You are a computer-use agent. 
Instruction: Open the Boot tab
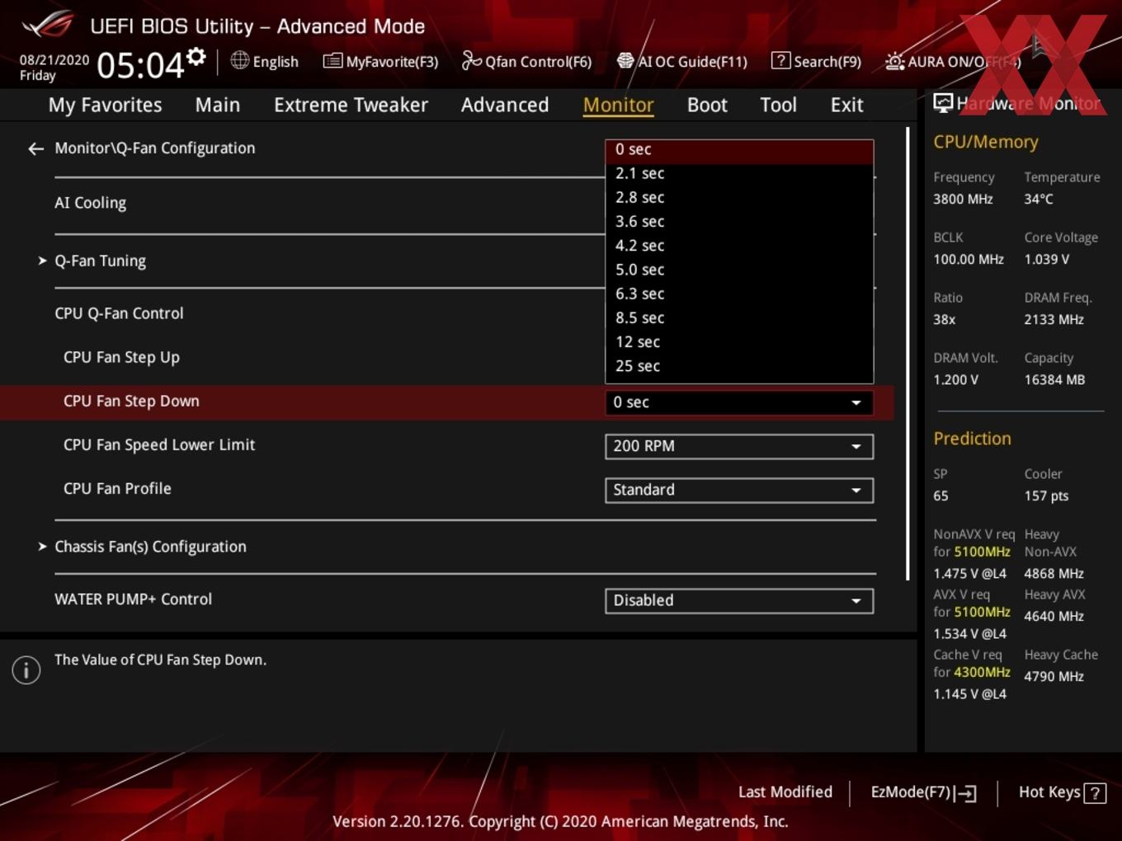(707, 105)
